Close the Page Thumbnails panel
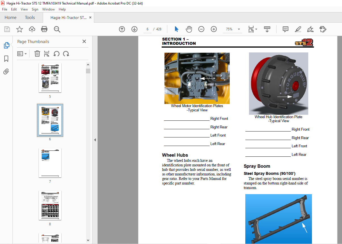Image resolution: width=342 pixels, height=244 pixels. pyautogui.click(x=84, y=41)
